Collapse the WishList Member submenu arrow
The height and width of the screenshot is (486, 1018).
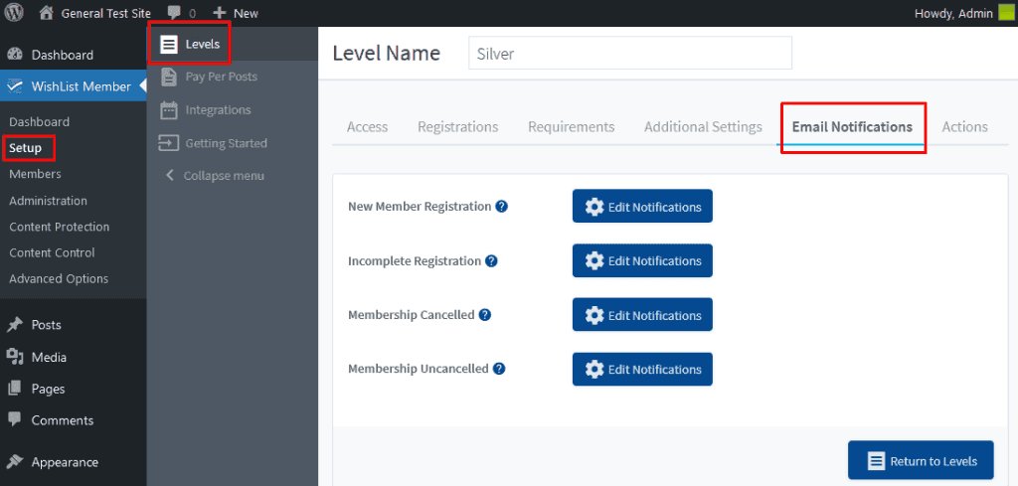pyautogui.click(x=142, y=85)
